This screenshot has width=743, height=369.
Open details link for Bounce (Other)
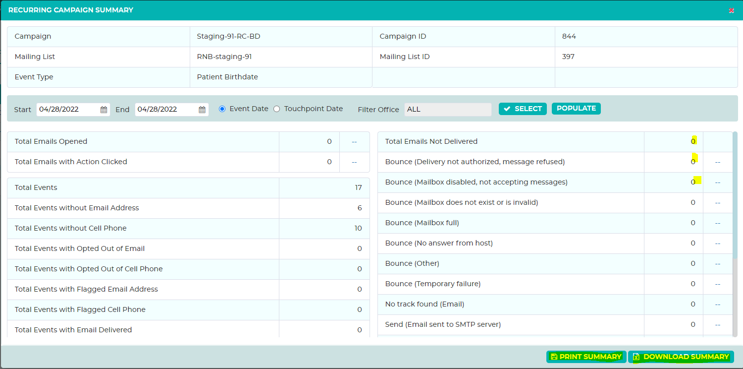pos(717,264)
